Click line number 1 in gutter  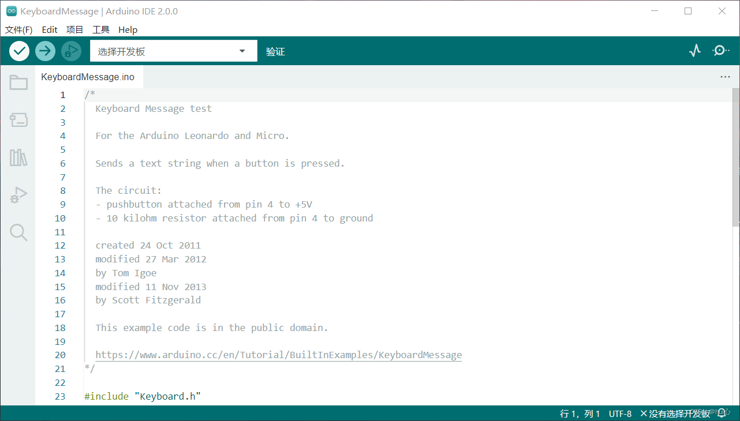63,95
